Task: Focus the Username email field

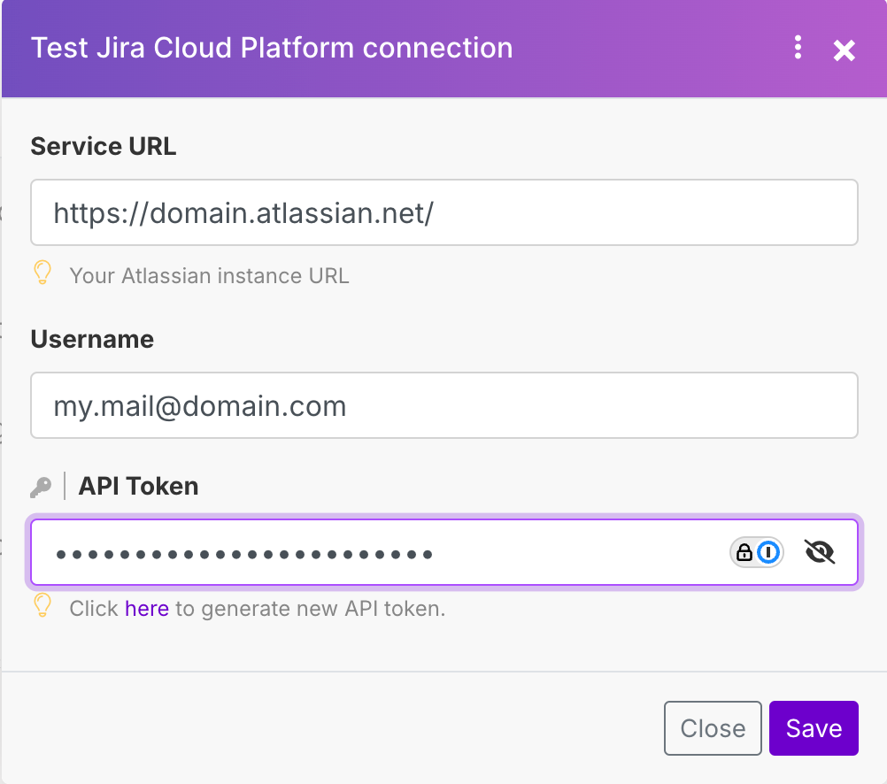Action: pyautogui.click(x=443, y=405)
